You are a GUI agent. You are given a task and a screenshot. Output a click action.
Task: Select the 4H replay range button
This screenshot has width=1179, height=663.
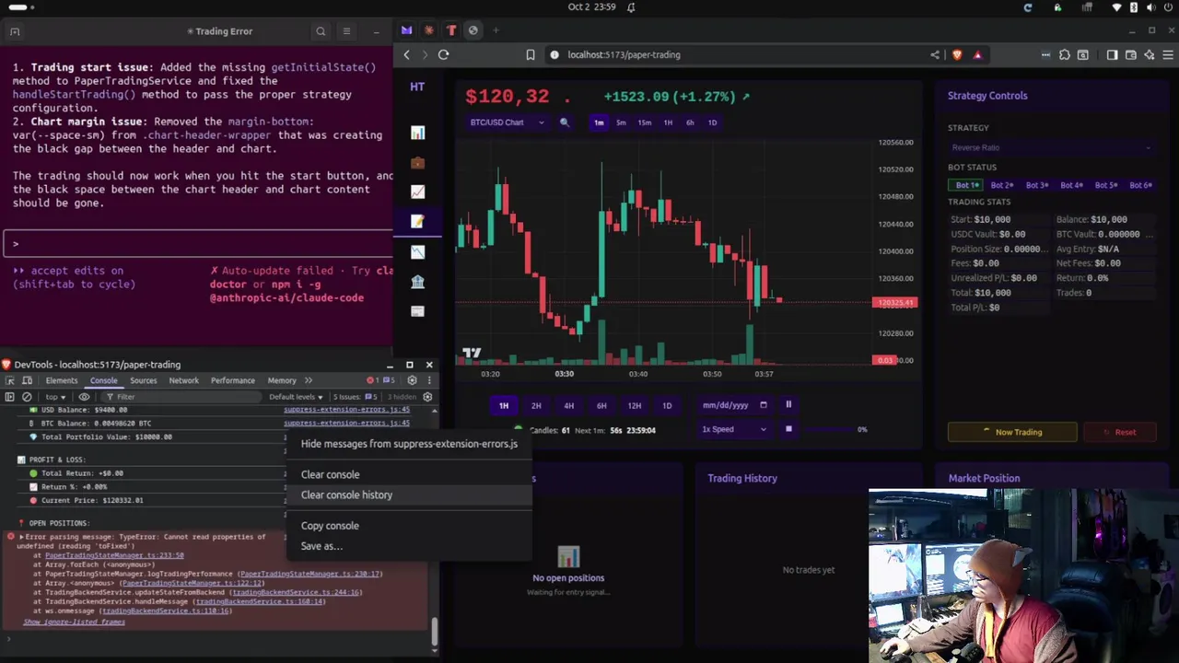point(568,405)
